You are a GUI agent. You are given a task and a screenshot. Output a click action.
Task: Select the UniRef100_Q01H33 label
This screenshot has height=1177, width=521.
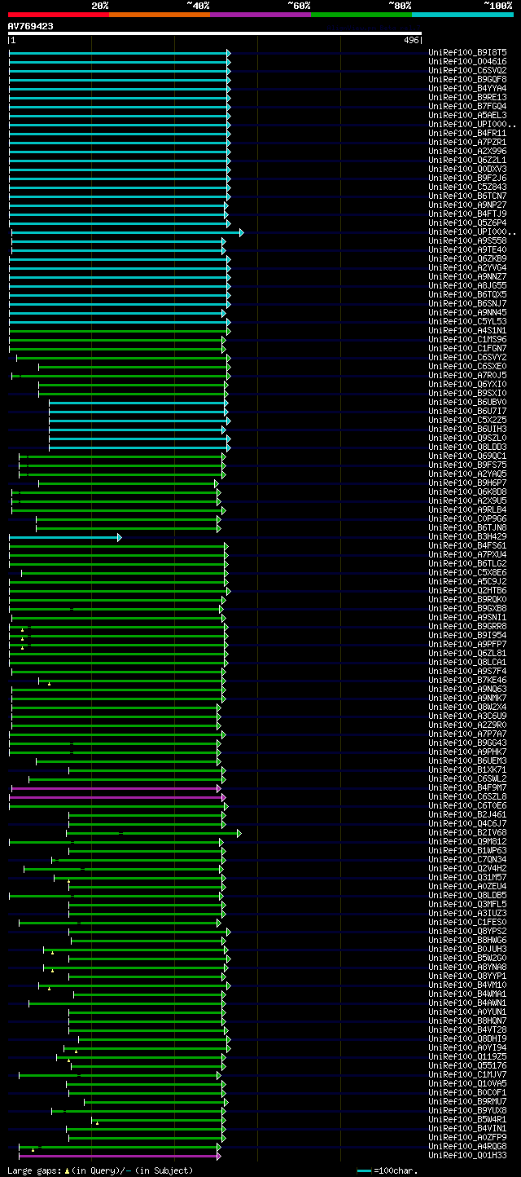467,1155
